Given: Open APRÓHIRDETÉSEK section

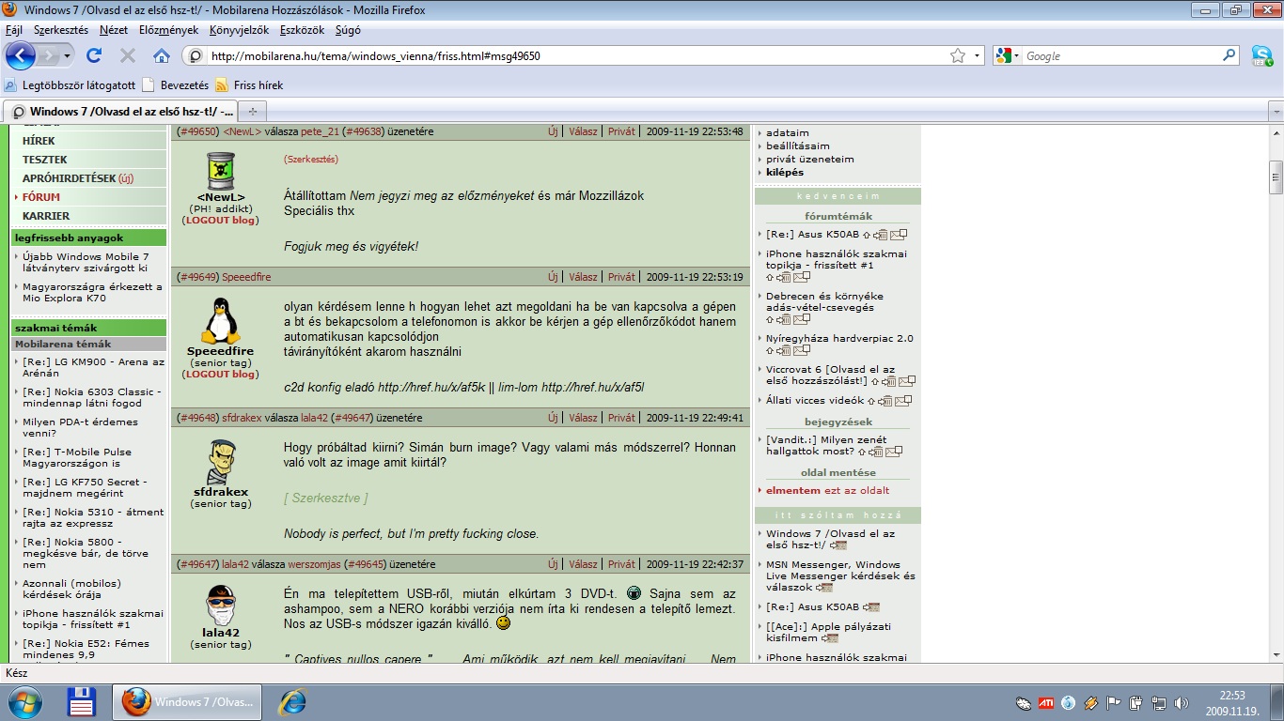Looking at the screenshot, I should (x=70, y=178).
